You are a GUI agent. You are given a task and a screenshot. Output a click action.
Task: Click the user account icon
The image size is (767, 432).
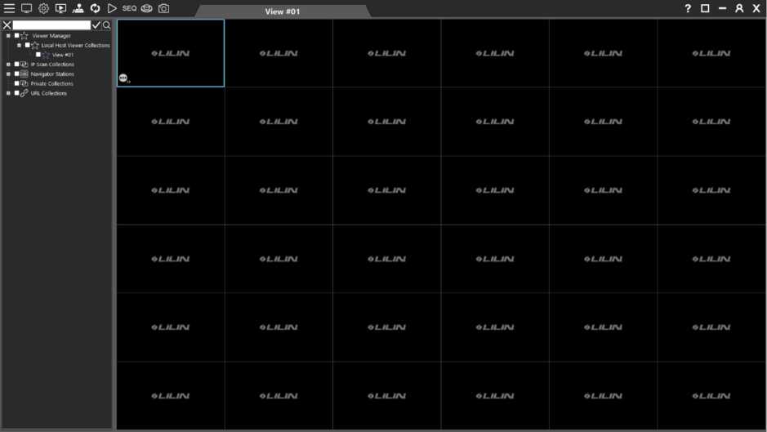(x=739, y=8)
